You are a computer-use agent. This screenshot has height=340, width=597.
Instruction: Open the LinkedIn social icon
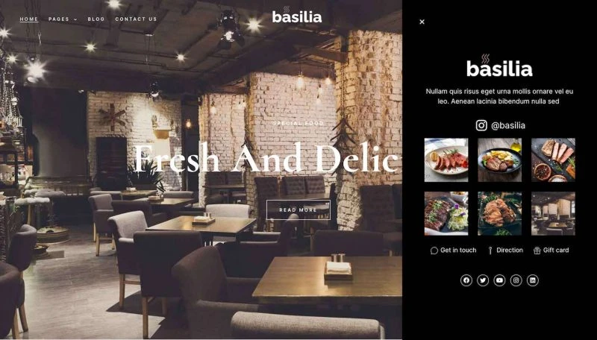533,280
